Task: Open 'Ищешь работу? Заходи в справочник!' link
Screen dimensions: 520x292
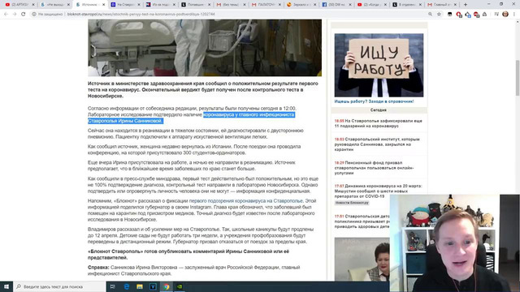Action: click(374, 101)
